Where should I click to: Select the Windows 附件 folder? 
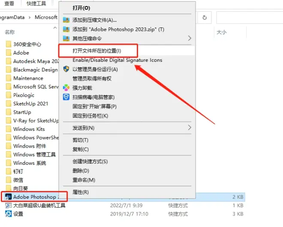[x=26, y=146]
